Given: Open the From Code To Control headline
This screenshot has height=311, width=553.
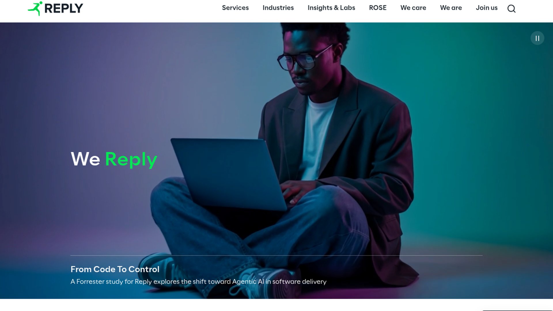Looking at the screenshot, I should (x=115, y=269).
